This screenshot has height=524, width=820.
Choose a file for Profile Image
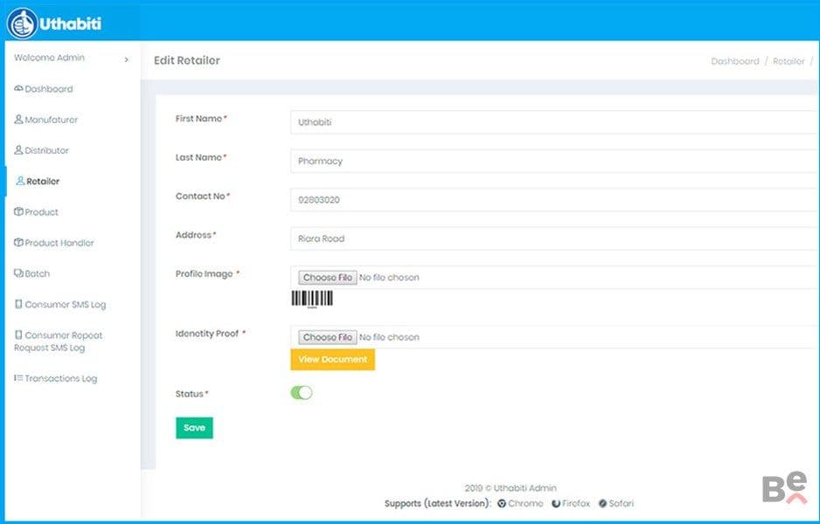click(327, 278)
